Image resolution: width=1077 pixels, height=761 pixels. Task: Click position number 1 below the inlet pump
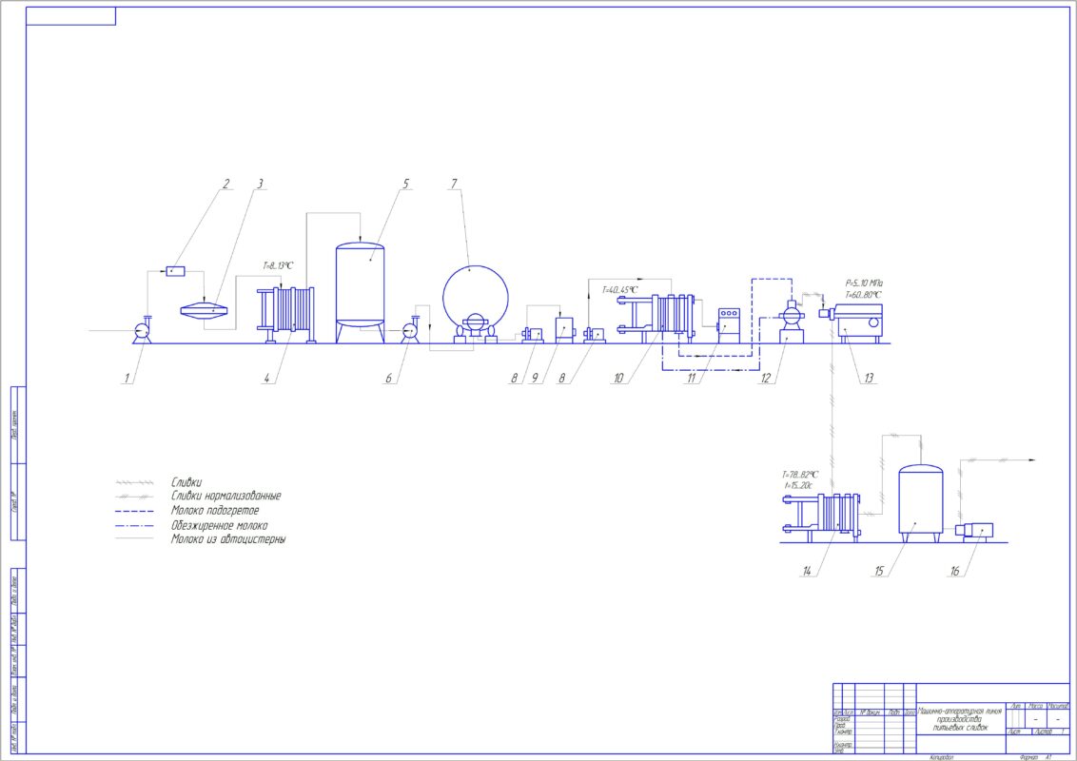(x=127, y=378)
